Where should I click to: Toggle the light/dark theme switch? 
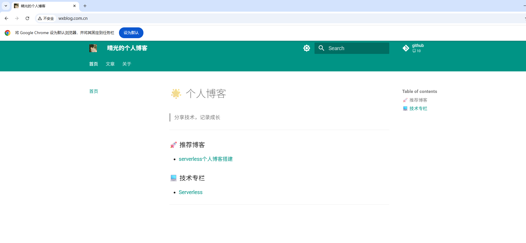pyautogui.click(x=307, y=48)
